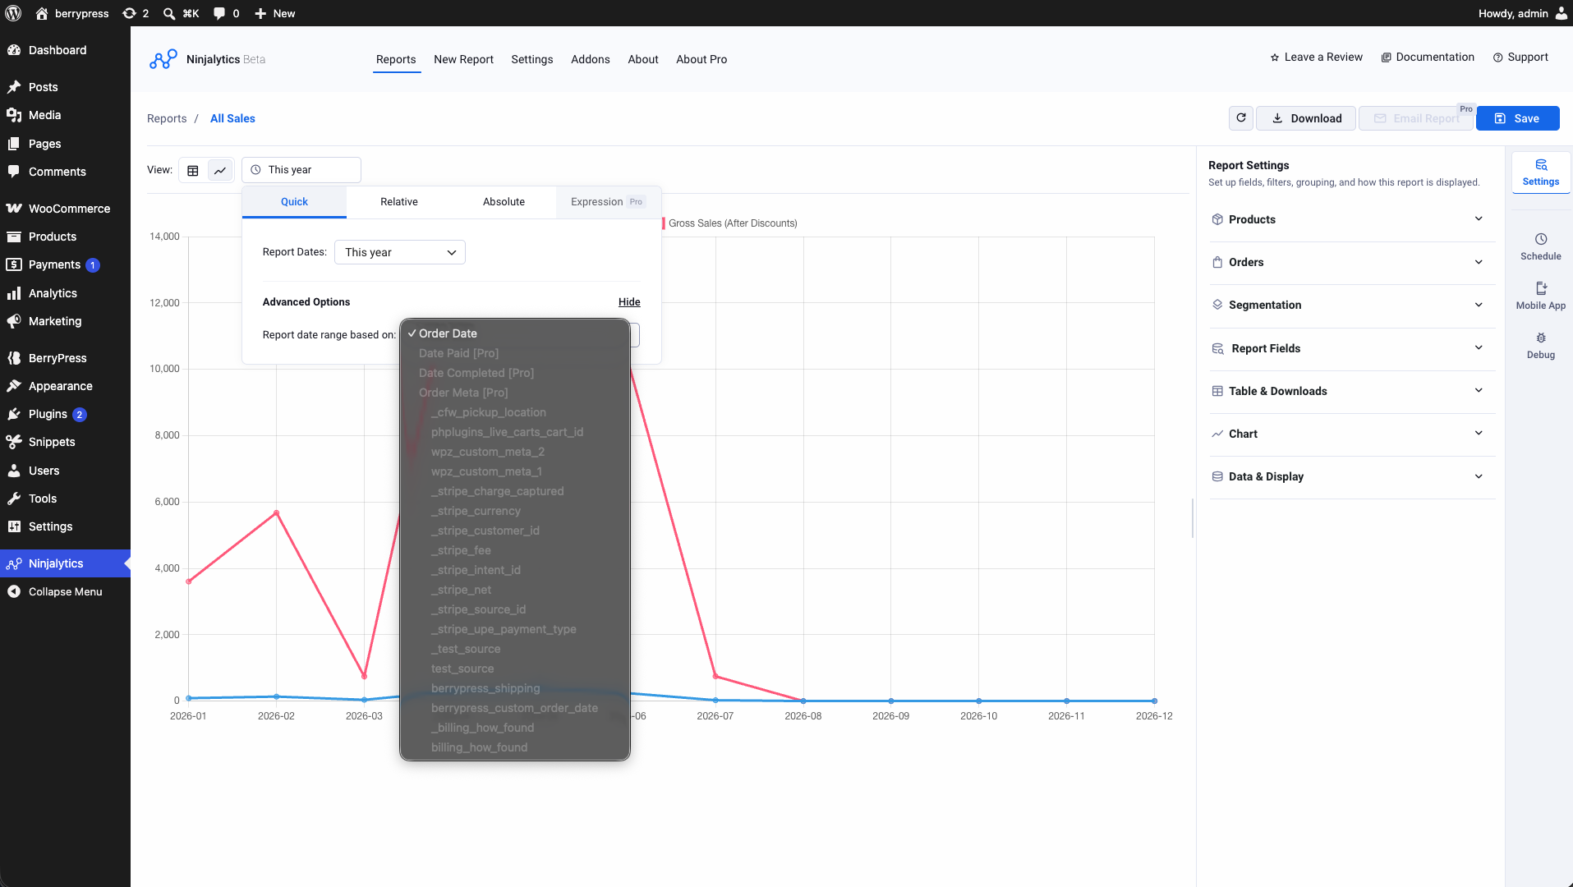Expand the Products settings section
This screenshot has width=1573, height=887.
coord(1352,219)
